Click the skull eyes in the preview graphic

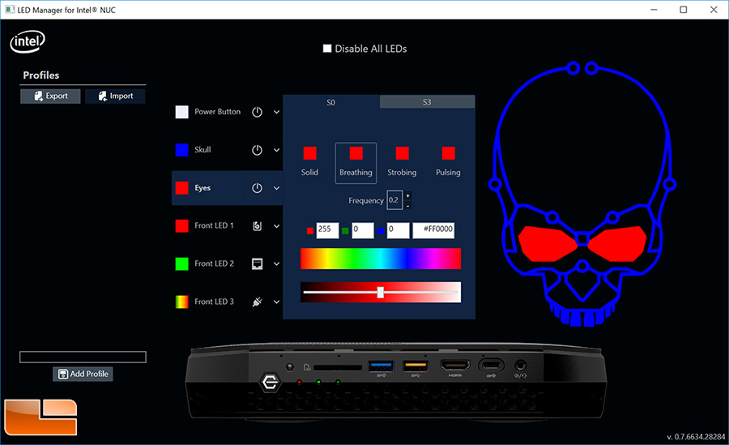(x=582, y=244)
